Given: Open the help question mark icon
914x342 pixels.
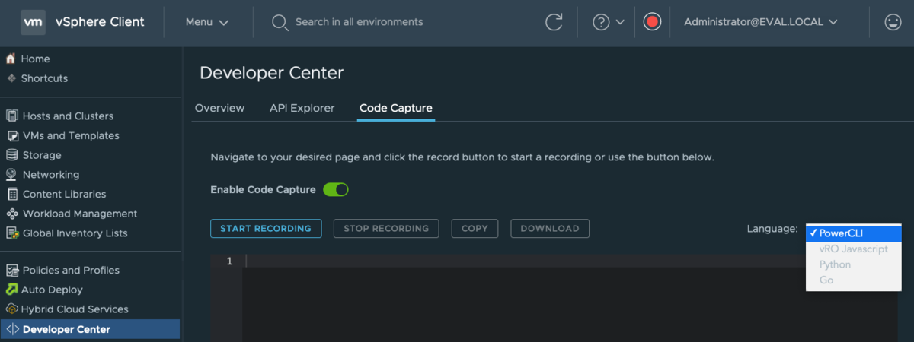Looking at the screenshot, I should [x=601, y=22].
